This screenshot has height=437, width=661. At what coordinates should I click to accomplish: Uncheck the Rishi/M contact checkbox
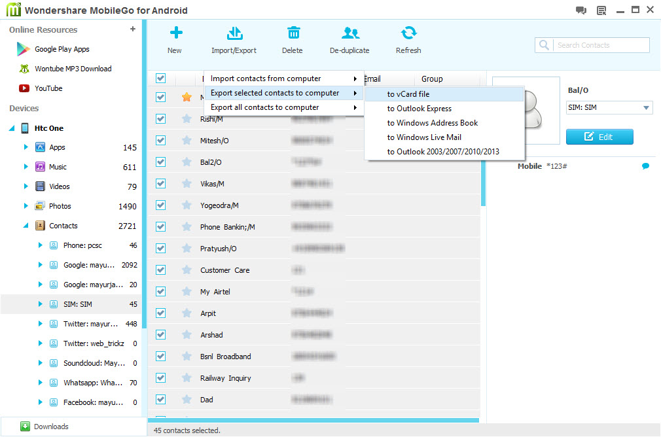click(160, 119)
